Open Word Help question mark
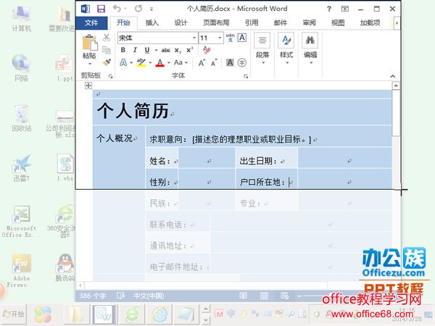The width and height of the screenshot is (435, 326). pos(329,9)
